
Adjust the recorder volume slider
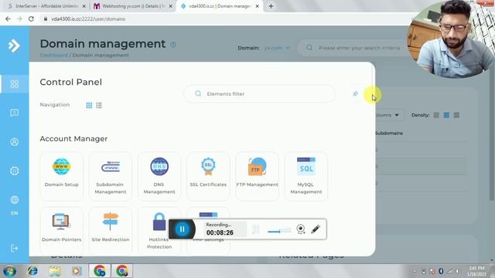tap(279, 231)
